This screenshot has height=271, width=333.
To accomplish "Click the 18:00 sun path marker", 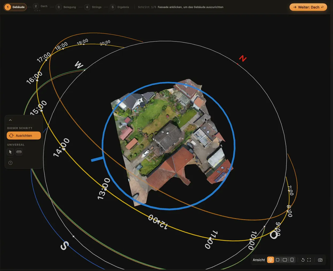I will [61, 46].
